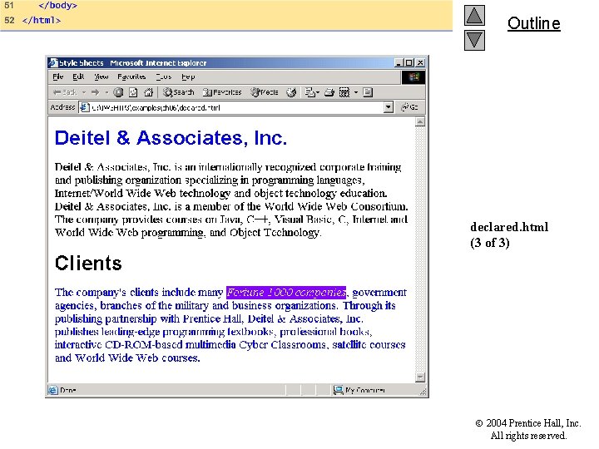This screenshot has width=599, height=449.
Task: Click the </html> code line
Action: pyautogui.click(x=42, y=20)
